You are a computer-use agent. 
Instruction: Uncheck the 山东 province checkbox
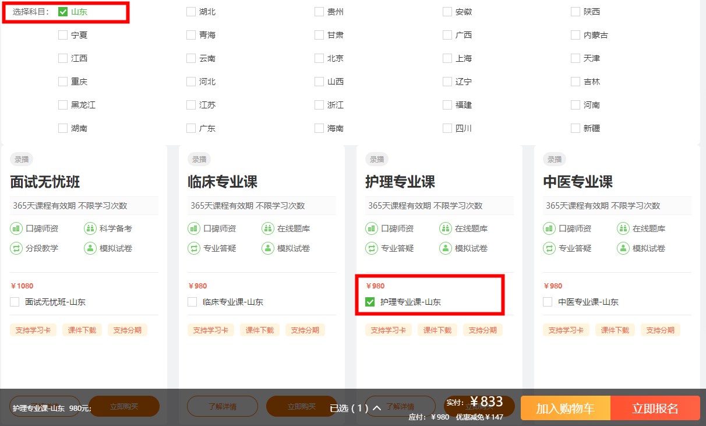(x=63, y=12)
